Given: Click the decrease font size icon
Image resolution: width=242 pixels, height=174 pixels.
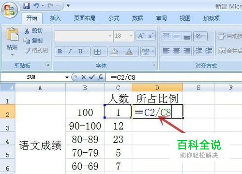Looking at the screenshot, I should (x=151, y=36).
